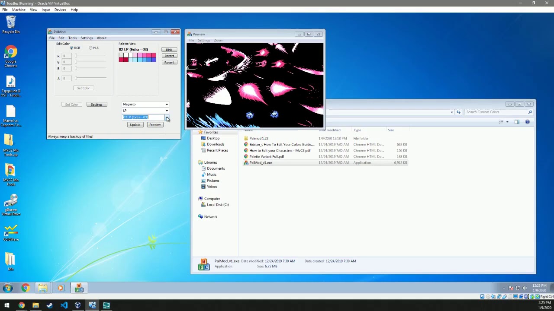Click Explorer help question mark icon
Screen dimensions: 554x311
[527, 122]
